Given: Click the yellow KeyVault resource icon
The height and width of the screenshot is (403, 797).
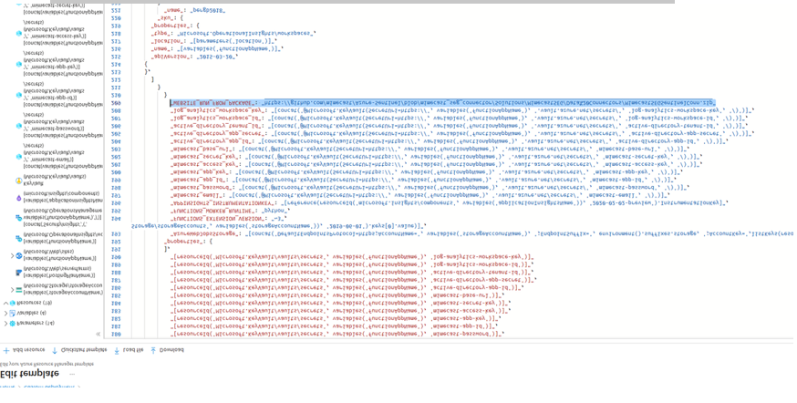Looking at the screenshot, I should click(18, 181).
